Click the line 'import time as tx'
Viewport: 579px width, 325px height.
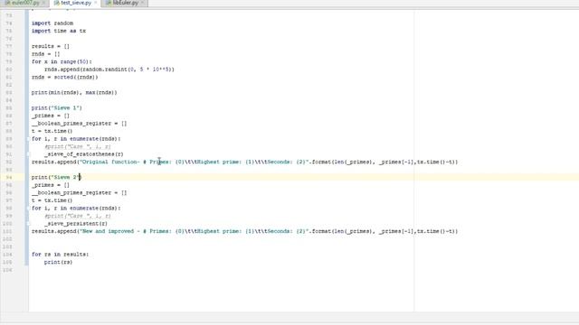pos(59,31)
